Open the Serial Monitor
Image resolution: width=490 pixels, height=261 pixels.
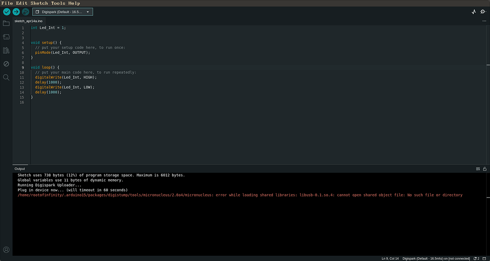[483, 11]
